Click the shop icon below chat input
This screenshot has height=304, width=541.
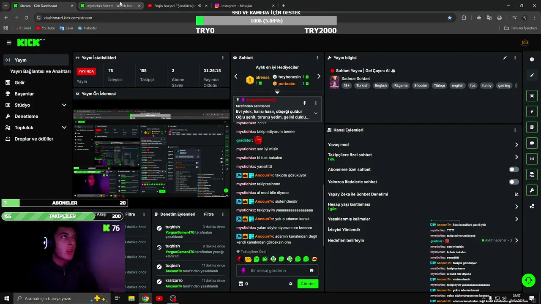click(x=241, y=284)
